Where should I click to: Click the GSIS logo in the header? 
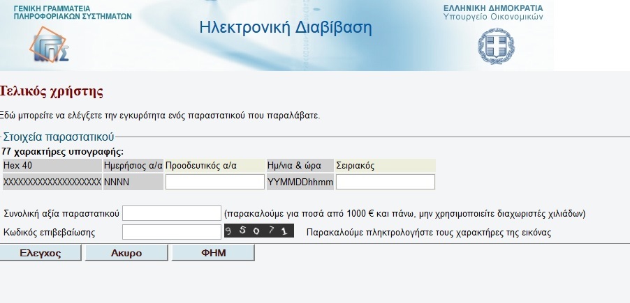[x=48, y=45]
